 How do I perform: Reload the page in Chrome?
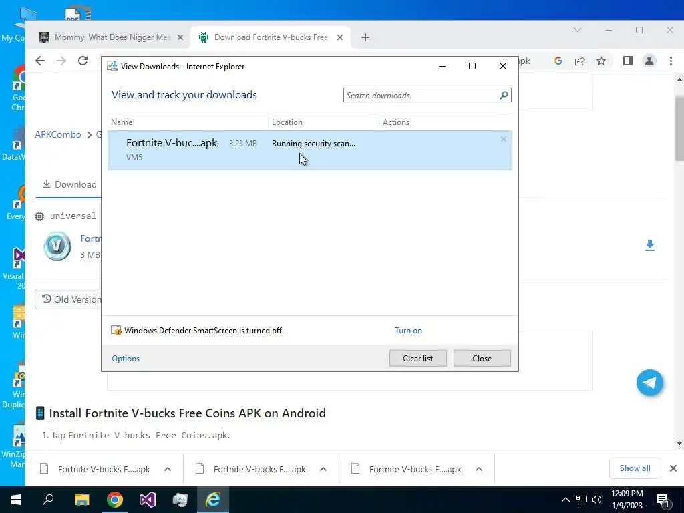coord(83,61)
